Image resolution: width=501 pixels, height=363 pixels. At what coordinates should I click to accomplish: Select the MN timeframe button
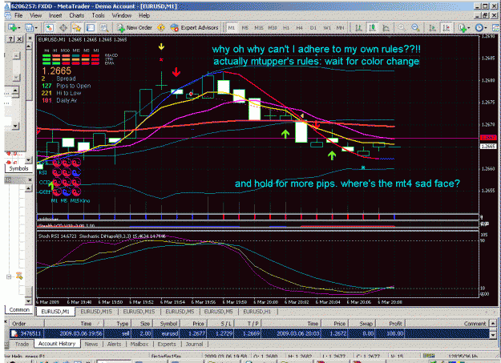pyautogui.click(x=341, y=28)
